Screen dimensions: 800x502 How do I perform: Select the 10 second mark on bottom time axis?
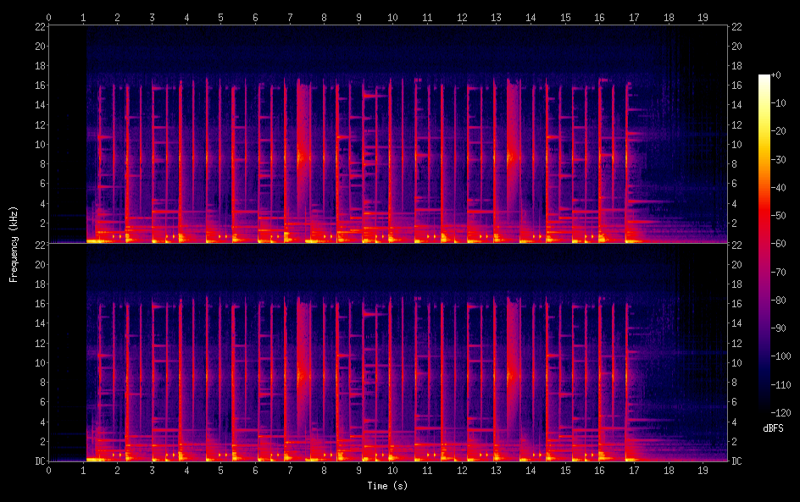tap(392, 469)
